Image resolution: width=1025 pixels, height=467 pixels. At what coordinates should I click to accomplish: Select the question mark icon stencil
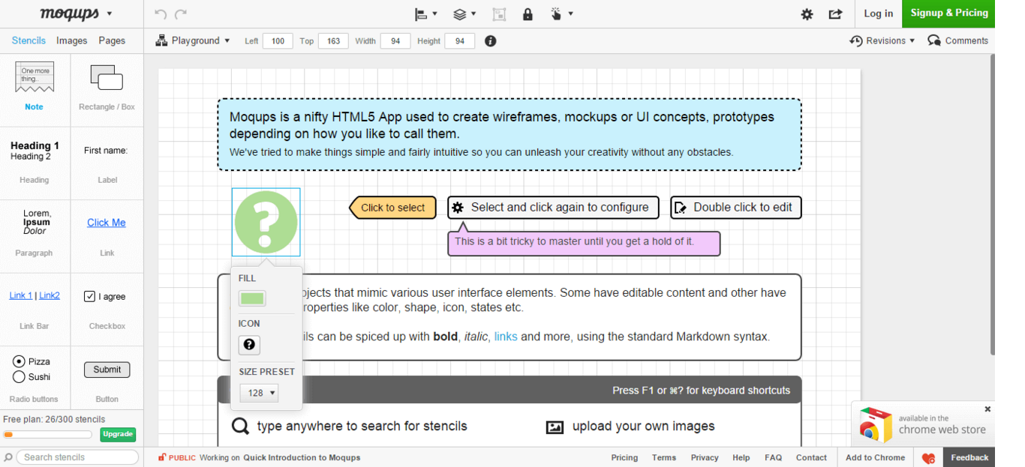point(266,222)
